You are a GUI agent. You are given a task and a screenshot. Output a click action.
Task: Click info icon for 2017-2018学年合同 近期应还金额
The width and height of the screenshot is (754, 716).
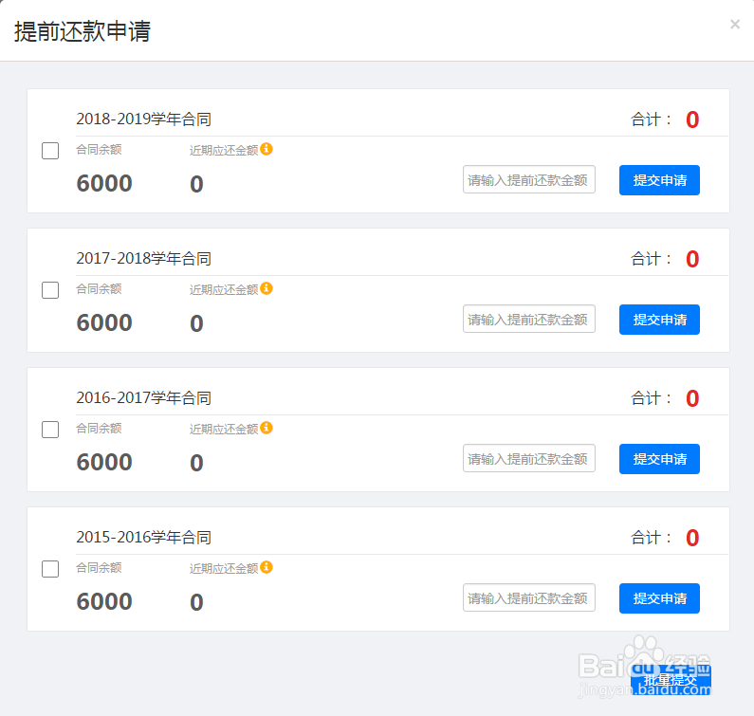click(x=267, y=288)
